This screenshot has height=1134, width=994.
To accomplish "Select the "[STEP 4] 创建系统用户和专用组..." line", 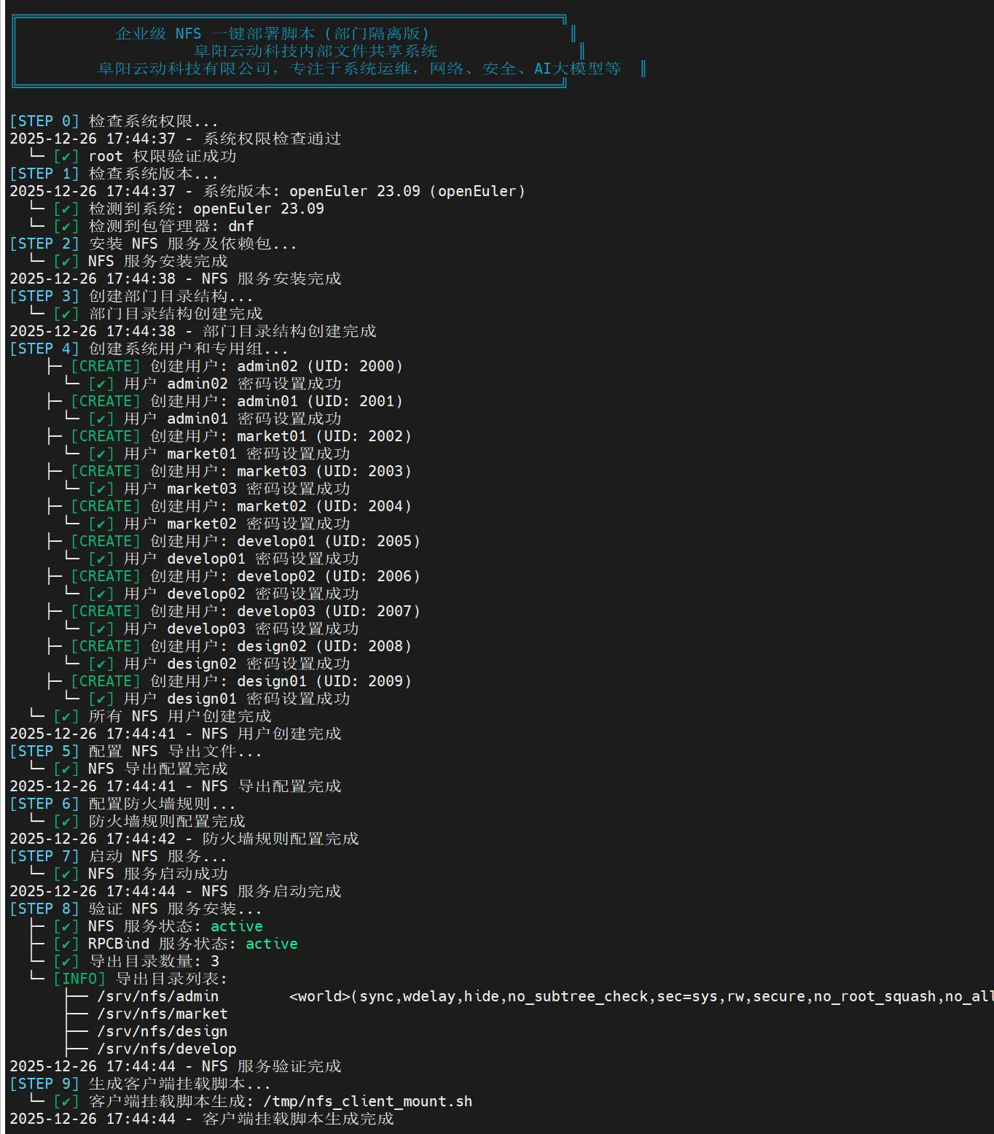I will point(149,349).
